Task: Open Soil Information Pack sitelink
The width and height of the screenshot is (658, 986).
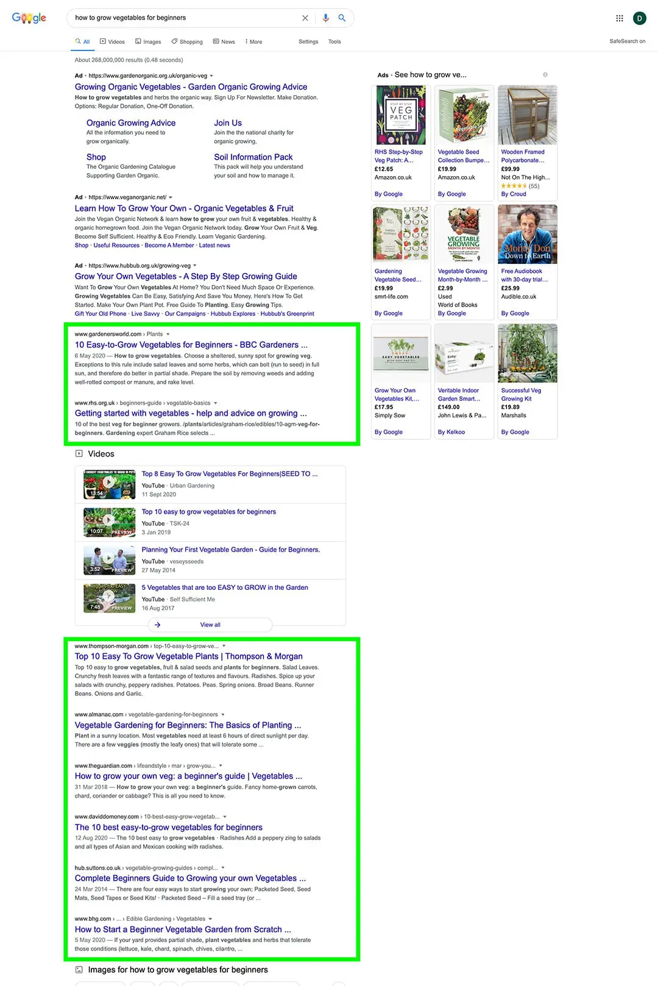Action: click(x=253, y=157)
